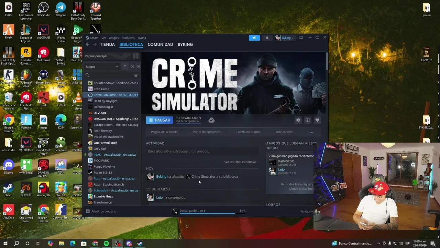Open the Ayuda menu
This screenshot has height=248, width=440.
[x=142, y=38]
